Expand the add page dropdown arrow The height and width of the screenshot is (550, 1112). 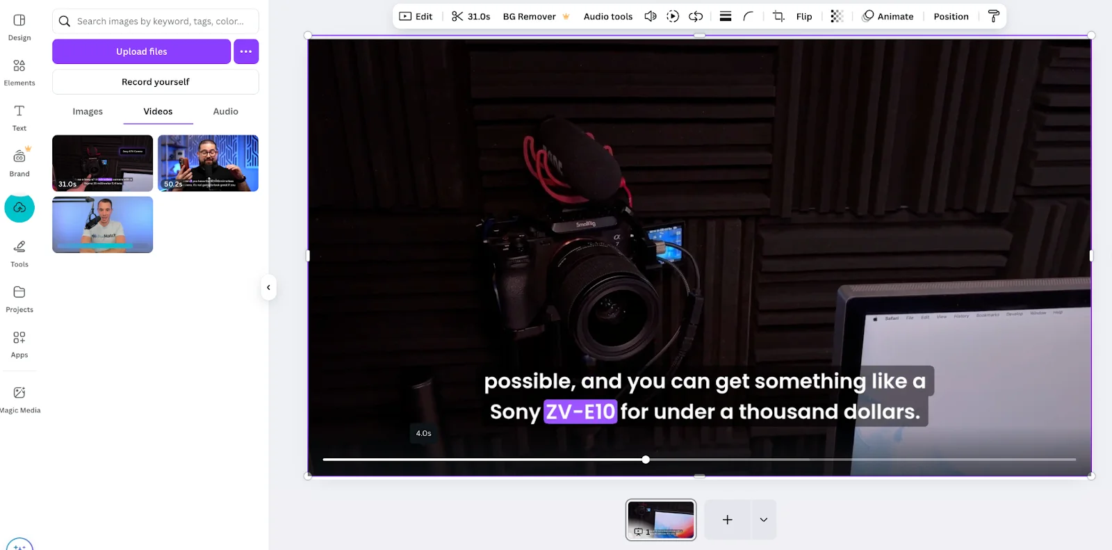point(763,519)
